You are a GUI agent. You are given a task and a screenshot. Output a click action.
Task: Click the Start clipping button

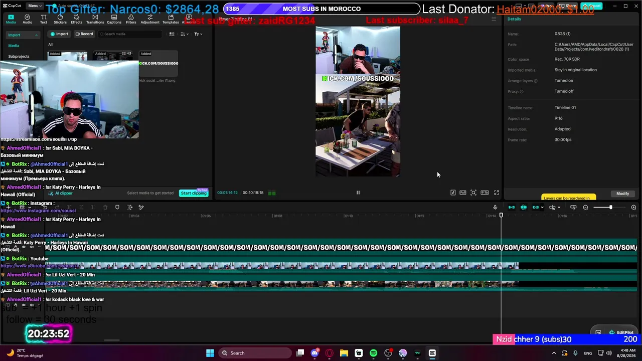[194, 193]
